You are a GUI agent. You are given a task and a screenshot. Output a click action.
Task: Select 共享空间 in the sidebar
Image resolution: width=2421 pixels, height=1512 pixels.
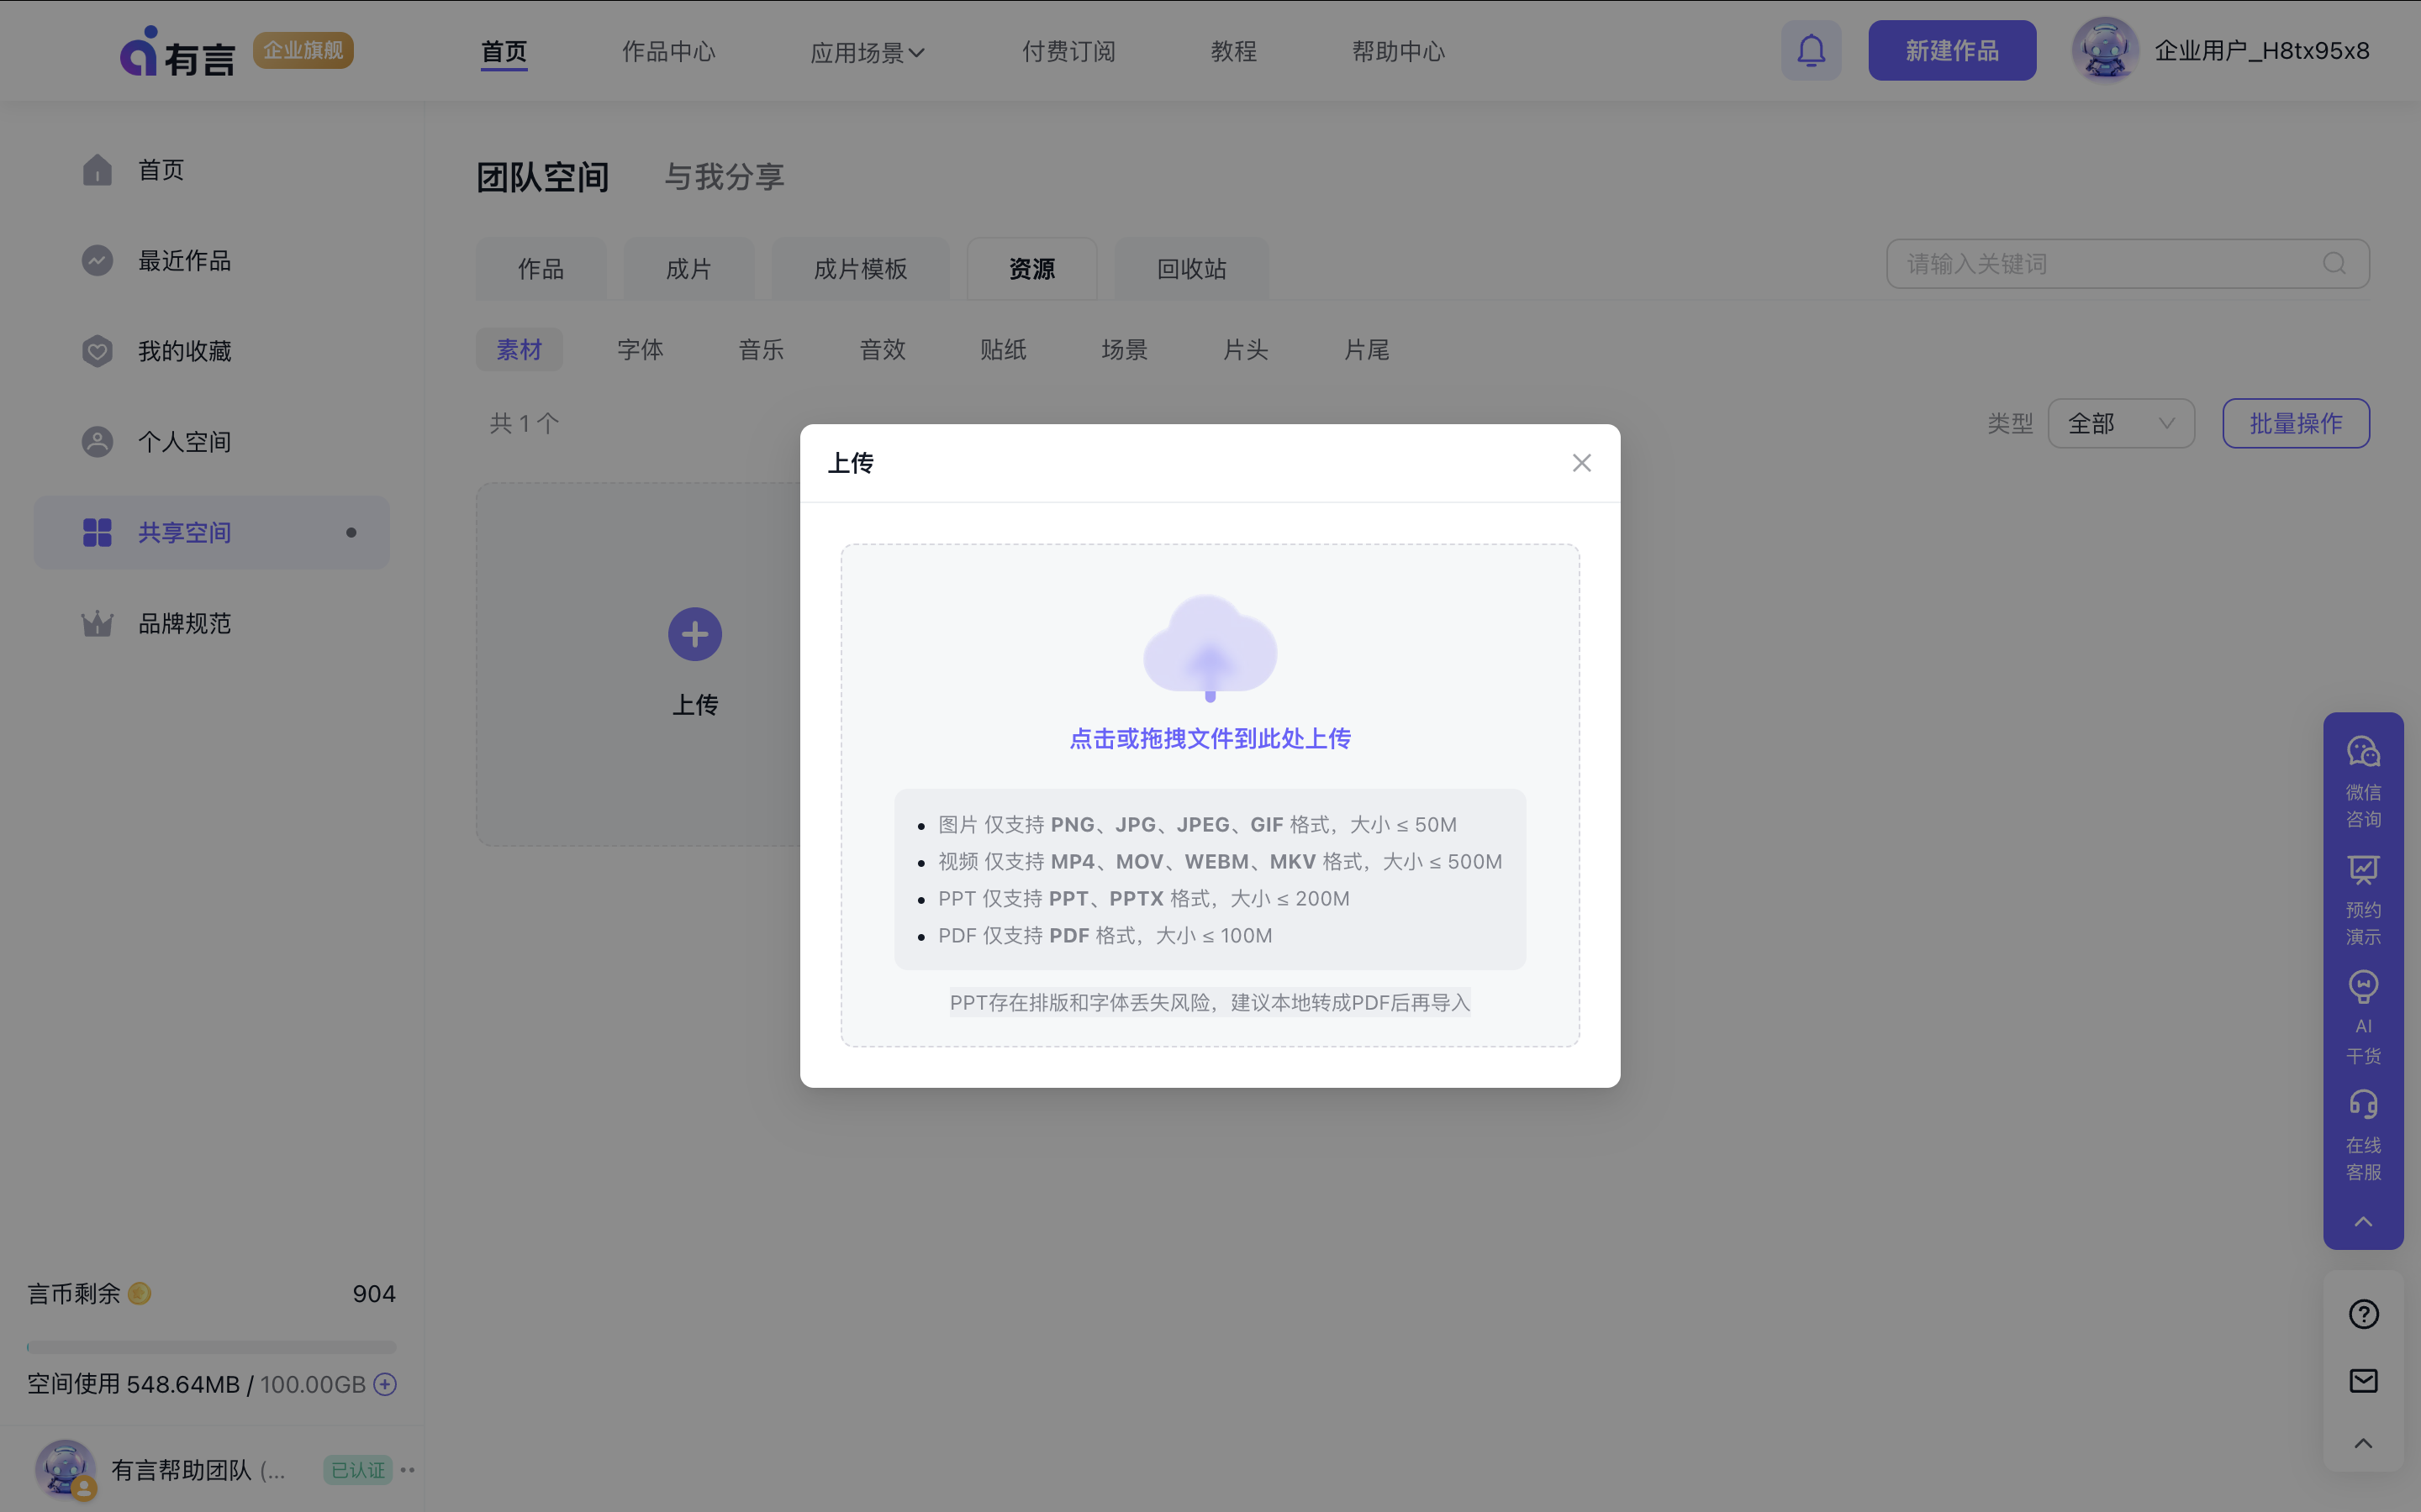pos(211,533)
